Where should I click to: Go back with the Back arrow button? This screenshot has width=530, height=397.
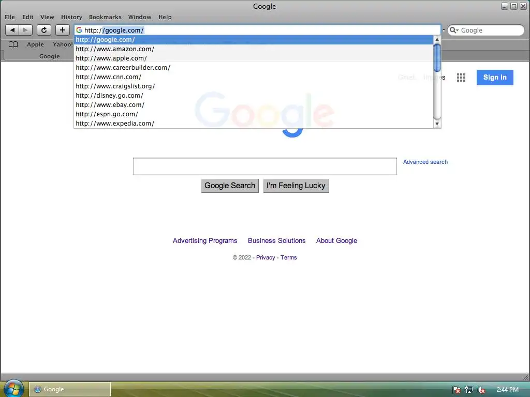12,30
